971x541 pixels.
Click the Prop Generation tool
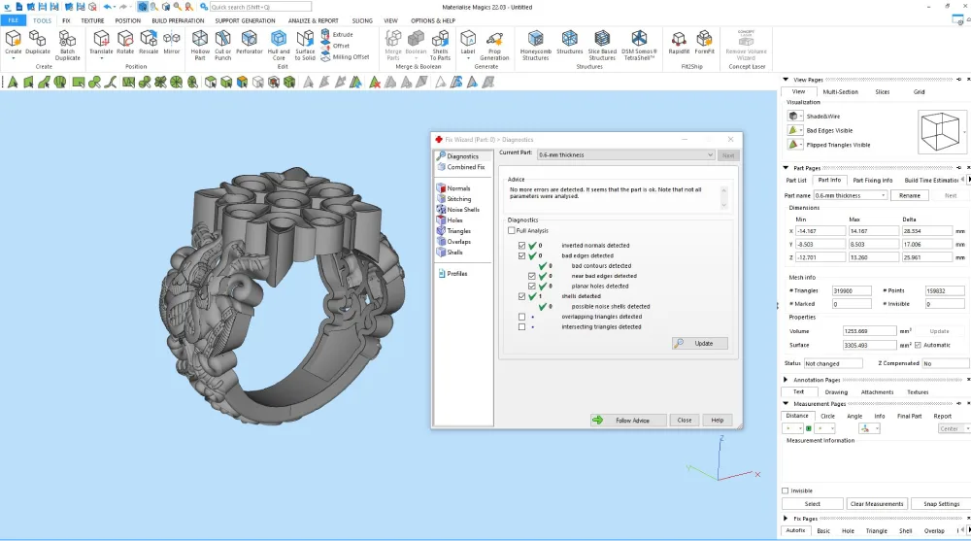tap(494, 46)
